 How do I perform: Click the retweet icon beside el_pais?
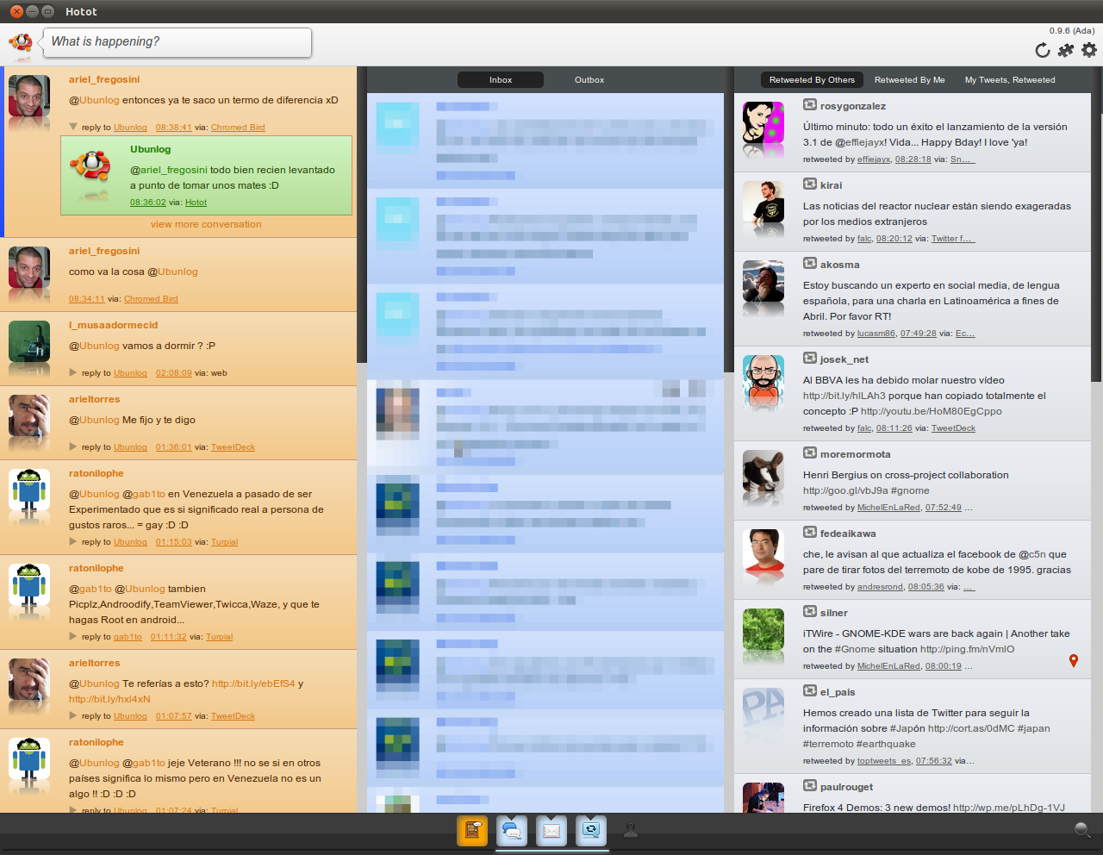[810, 691]
